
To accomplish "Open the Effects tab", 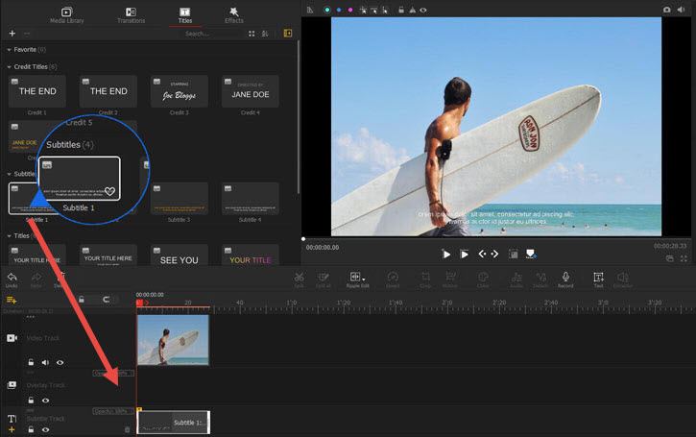I will (x=234, y=13).
